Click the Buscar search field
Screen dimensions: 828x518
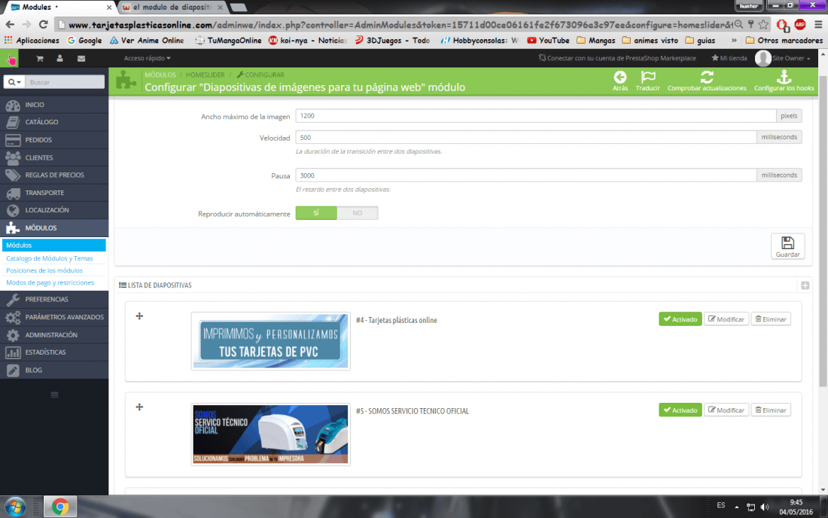tap(65, 82)
